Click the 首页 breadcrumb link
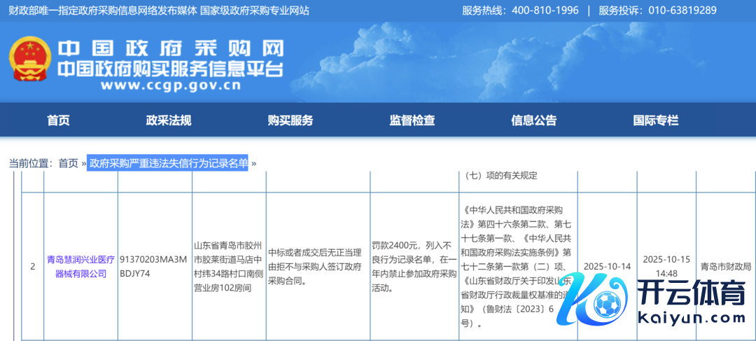 click(68, 163)
